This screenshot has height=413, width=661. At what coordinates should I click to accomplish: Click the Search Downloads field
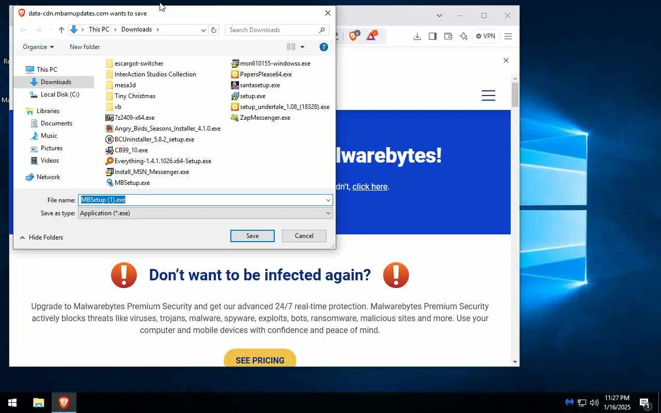(277, 30)
